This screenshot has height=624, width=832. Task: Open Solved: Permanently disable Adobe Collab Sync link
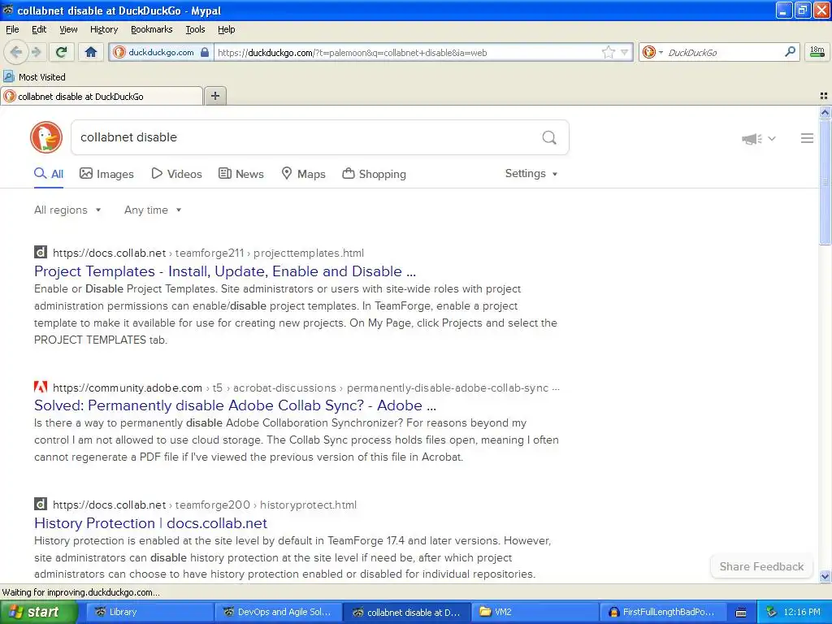point(235,405)
